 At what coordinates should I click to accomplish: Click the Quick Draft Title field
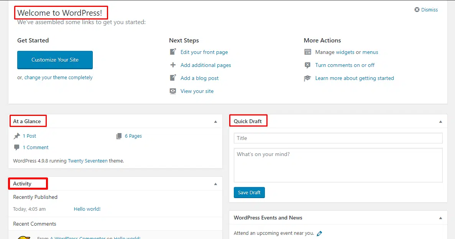pyautogui.click(x=338, y=138)
